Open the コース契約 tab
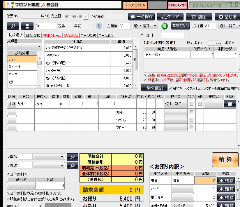 click(x=88, y=35)
